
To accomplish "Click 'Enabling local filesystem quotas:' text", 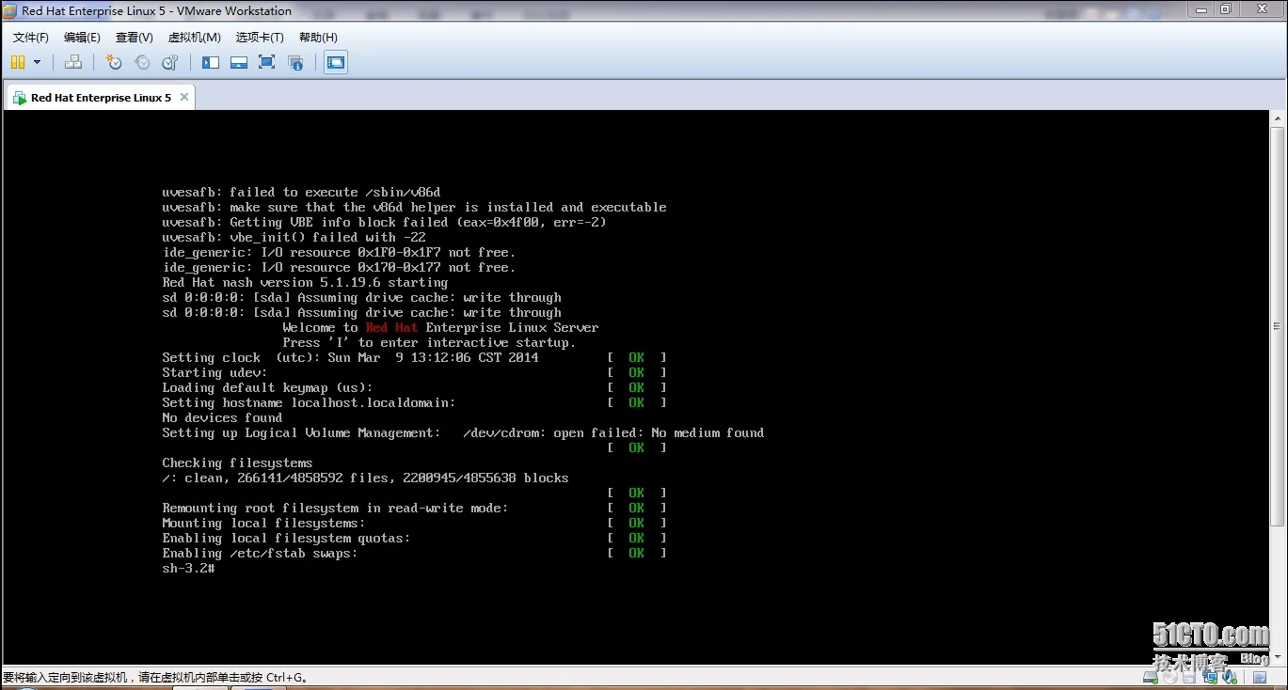I will click(286, 538).
